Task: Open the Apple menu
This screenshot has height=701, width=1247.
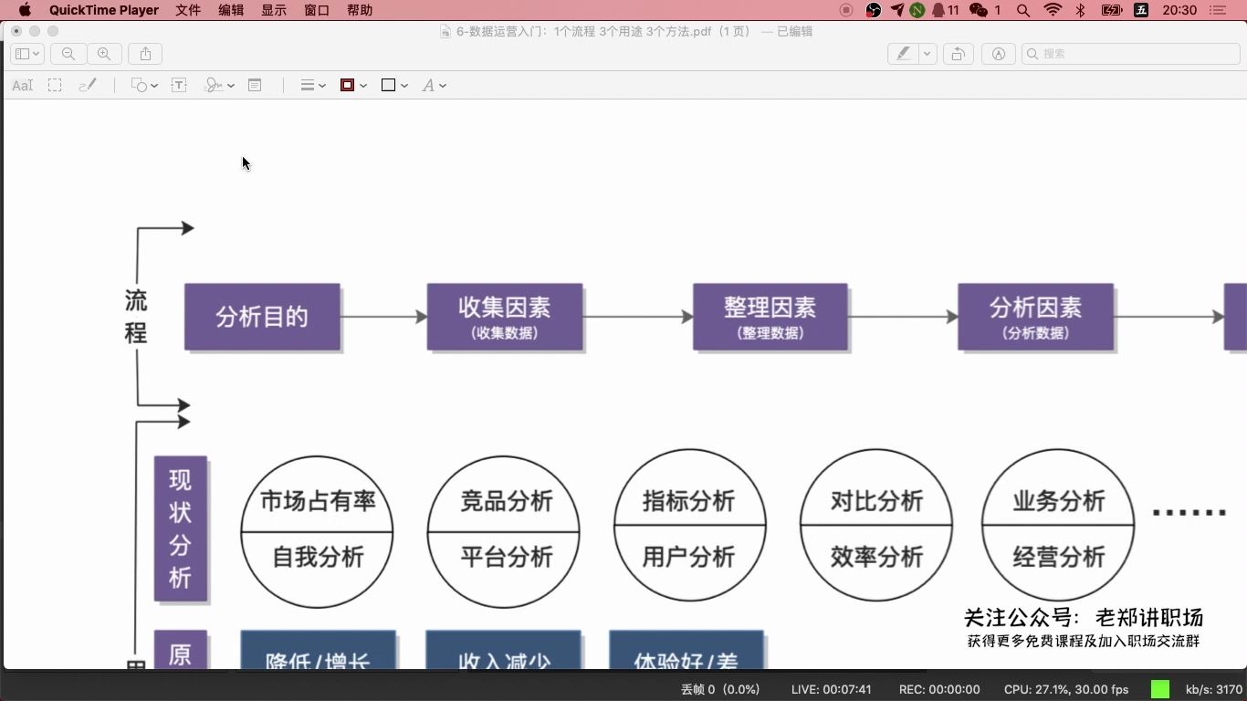Action: (x=25, y=10)
